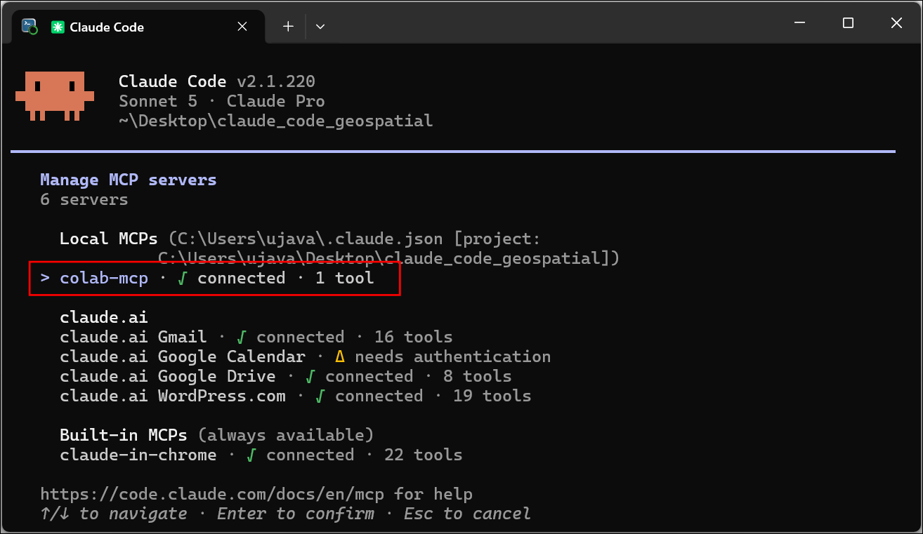Click the '1 tool' count for colab-mcp
The image size is (923, 534).
click(x=345, y=279)
